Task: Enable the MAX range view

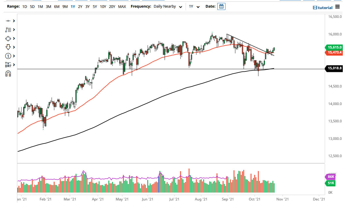Action: pyautogui.click(x=122, y=6)
